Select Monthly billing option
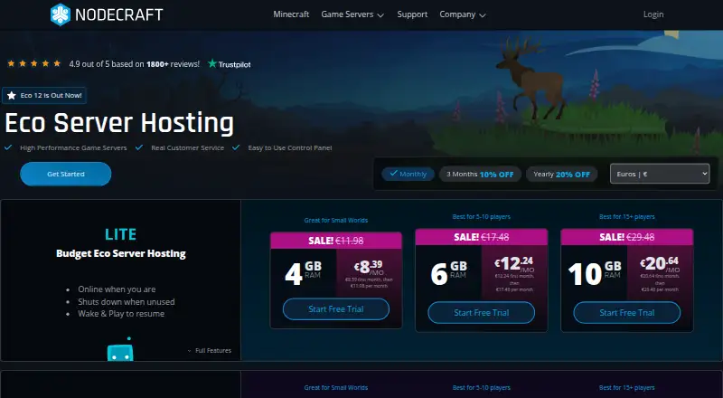The height and width of the screenshot is (398, 723). (408, 174)
